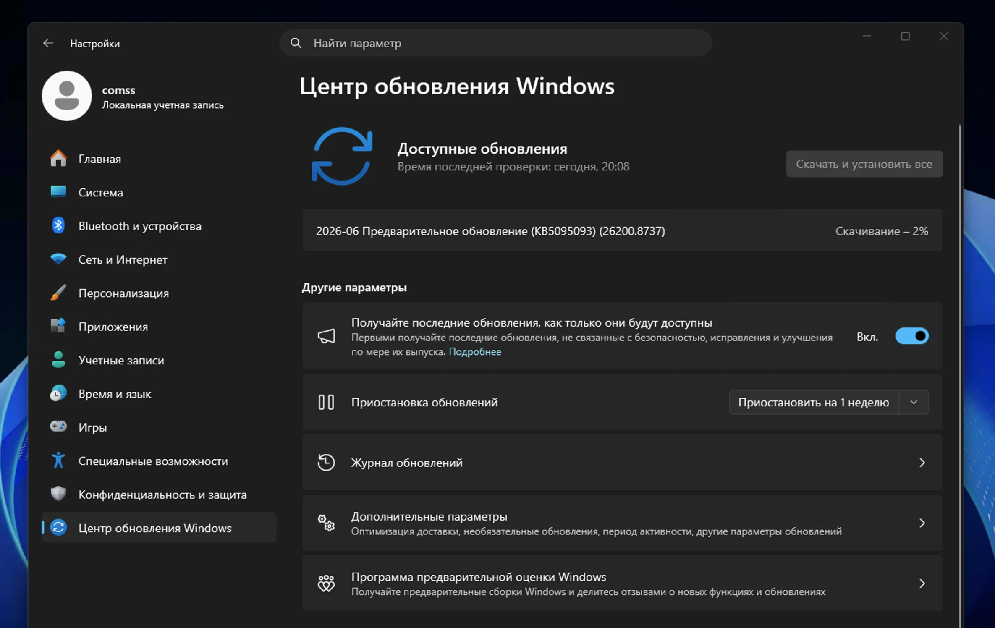The width and height of the screenshot is (995, 628).
Task: Go to Время и язык
Action: (x=159, y=394)
